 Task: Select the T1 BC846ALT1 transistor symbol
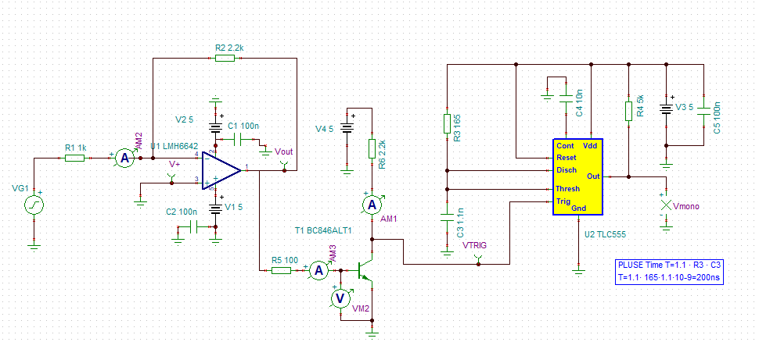(365, 271)
